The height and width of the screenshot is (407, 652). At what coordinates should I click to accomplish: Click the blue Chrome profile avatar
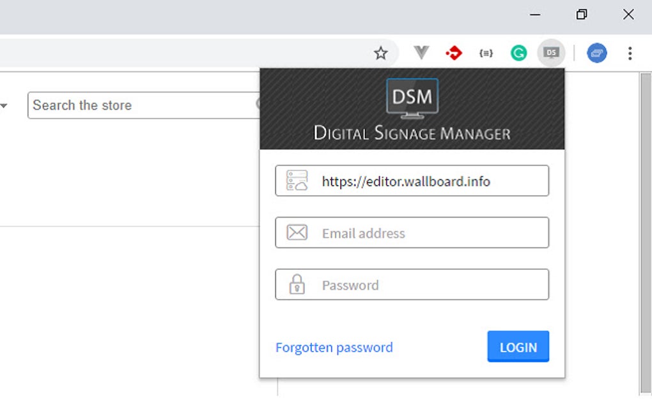point(597,53)
